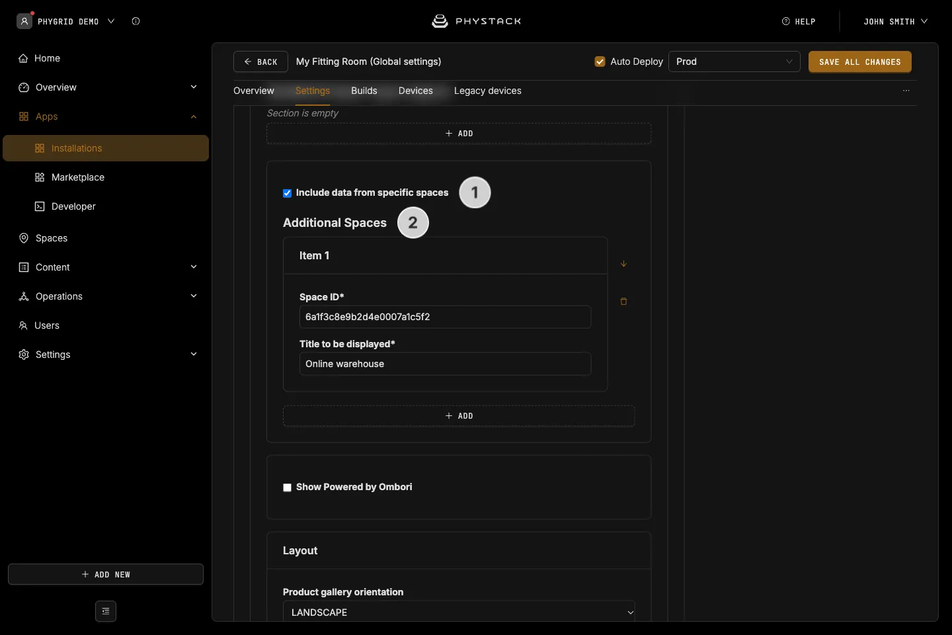
Task: Open the John Smith user menu
Action: pyautogui.click(x=896, y=21)
